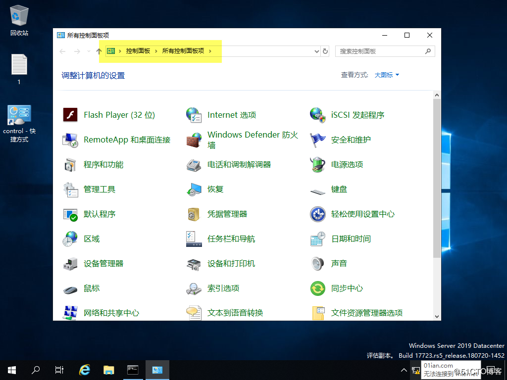Expand the address bar history dropdown

coord(317,51)
